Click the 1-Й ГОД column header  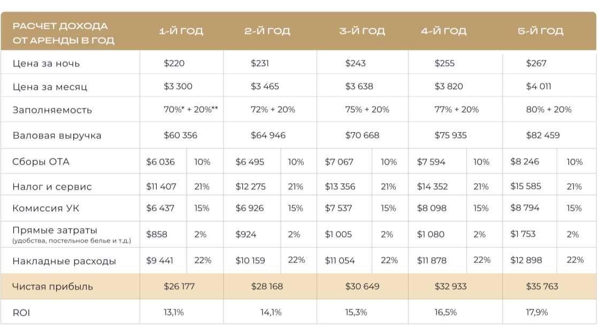(x=181, y=31)
